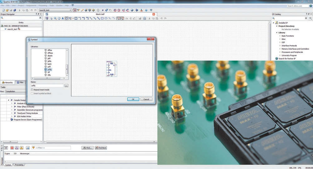Enable Repeat-insert mode checkbox
The height and width of the screenshot is (169, 313).
click(x=32, y=90)
